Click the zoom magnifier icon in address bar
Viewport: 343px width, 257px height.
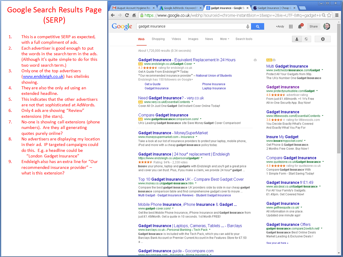pos(324,15)
